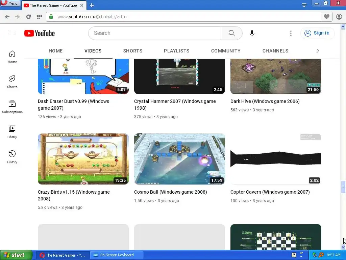This screenshot has height=260, width=346.
Task: Open the PLAYLISTS channel tab
Action: tap(176, 51)
